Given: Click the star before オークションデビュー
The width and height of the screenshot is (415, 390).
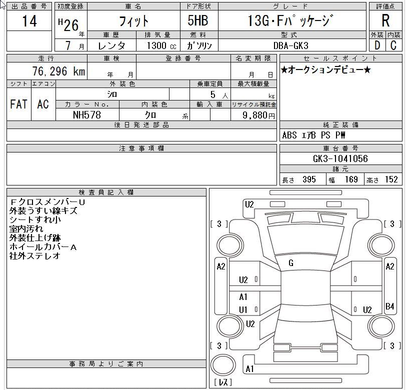Looking at the screenshot, I should (284, 70).
